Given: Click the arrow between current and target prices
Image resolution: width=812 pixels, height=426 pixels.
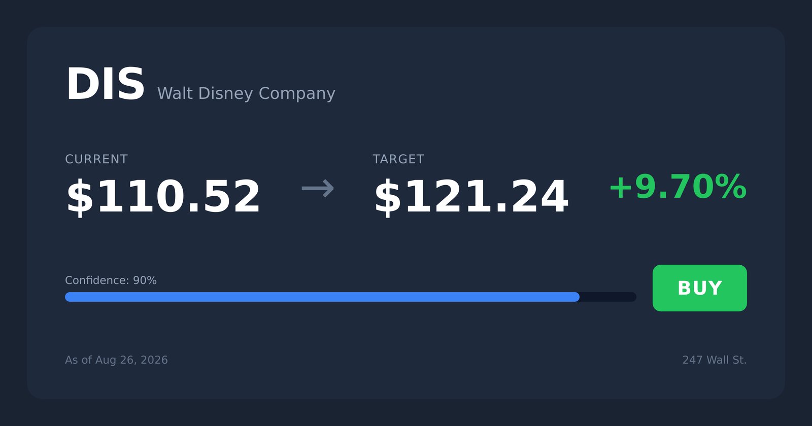Looking at the screenshot, I should [318, 189].
